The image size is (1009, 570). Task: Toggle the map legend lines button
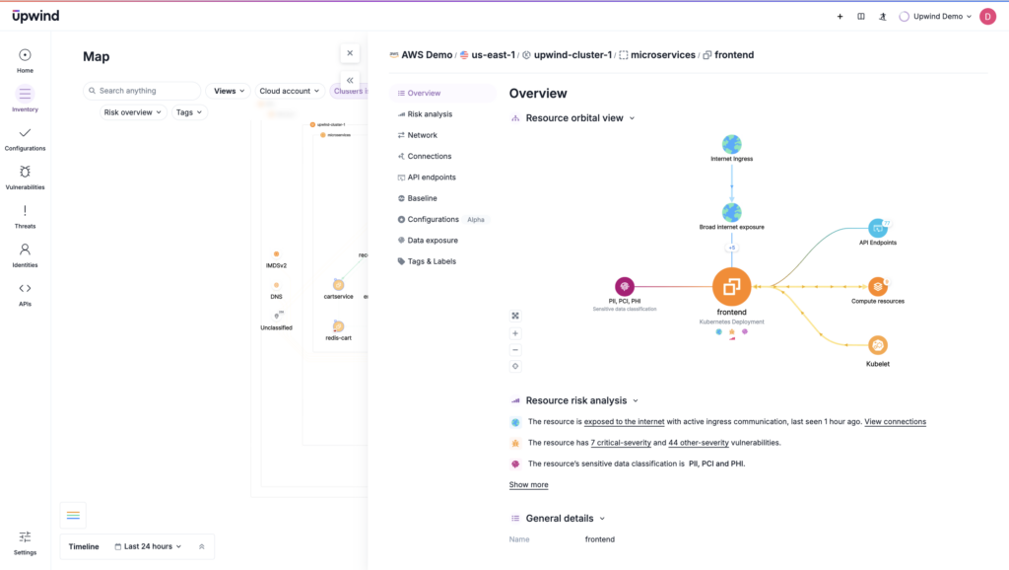(x=73, y=515)
